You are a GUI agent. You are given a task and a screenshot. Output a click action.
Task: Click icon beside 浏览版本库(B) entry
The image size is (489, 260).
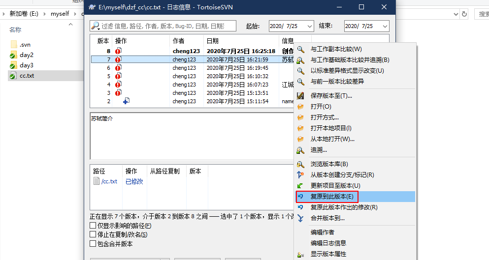tap(300, 164)
